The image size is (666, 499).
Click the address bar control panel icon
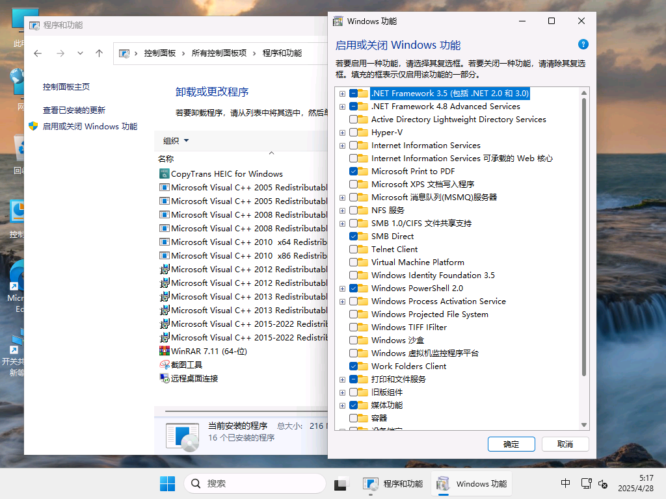pos(124,53)
